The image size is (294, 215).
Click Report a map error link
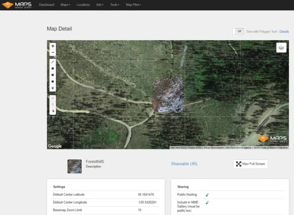[278, 148]
